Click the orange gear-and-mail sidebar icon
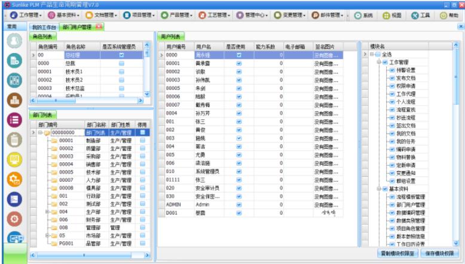The image size is (465, 264). (14, 179)
